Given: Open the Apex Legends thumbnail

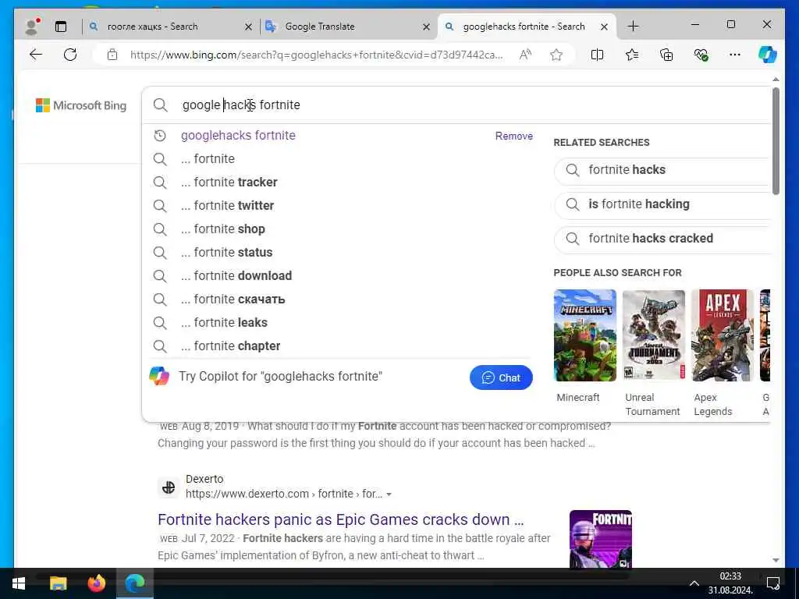Looking at the screenshot, I should [723, 335].
